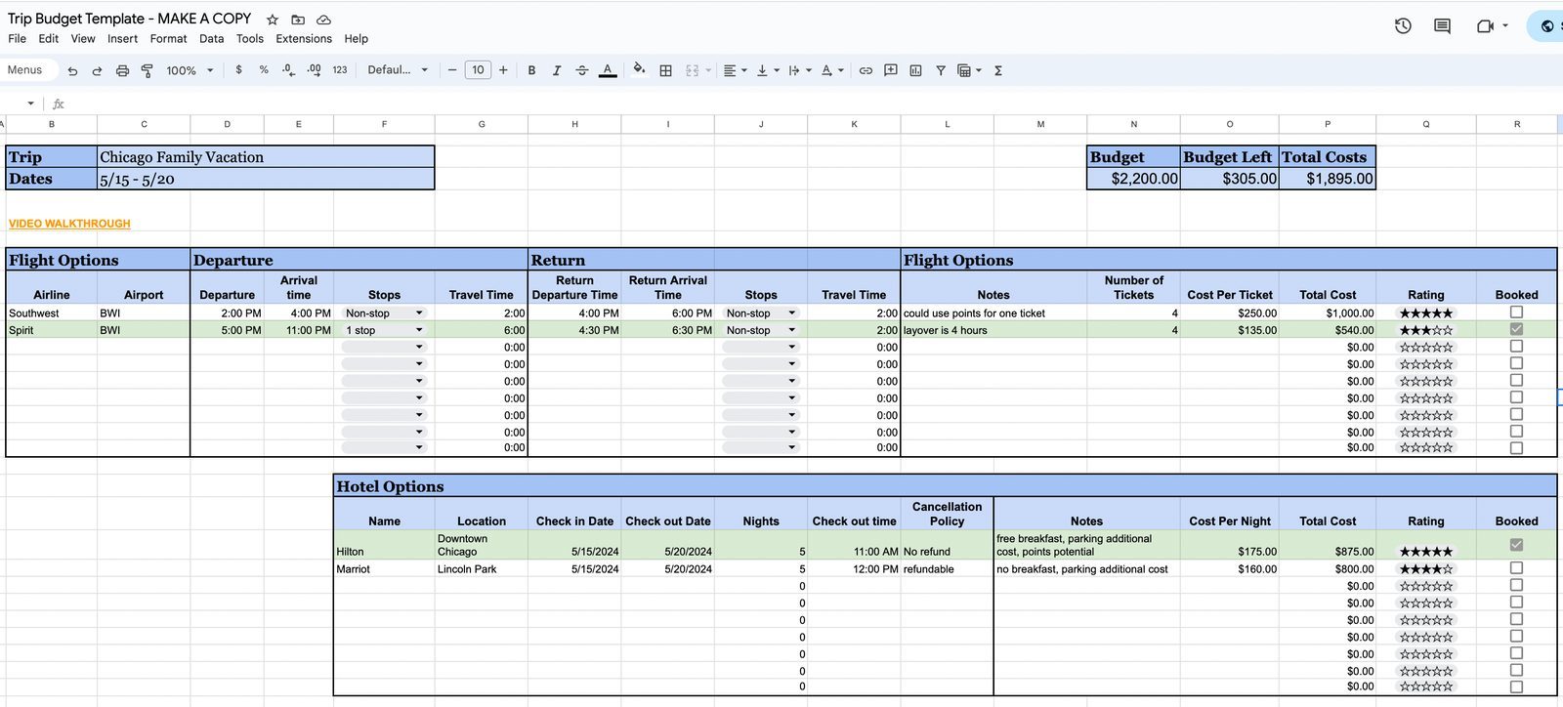
Task: Check Booked box directly below Marriot
Action: tap(1516, 585)
